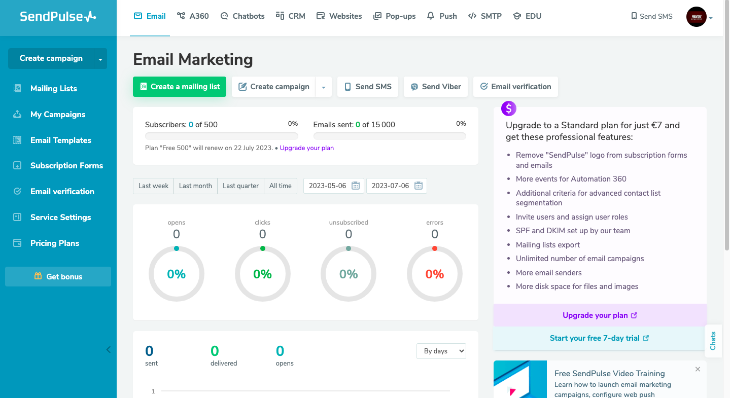The image size is (730, 398).
Task: Click external link icon beside Upgrade your plan
Action: click(x=634, y=315)
